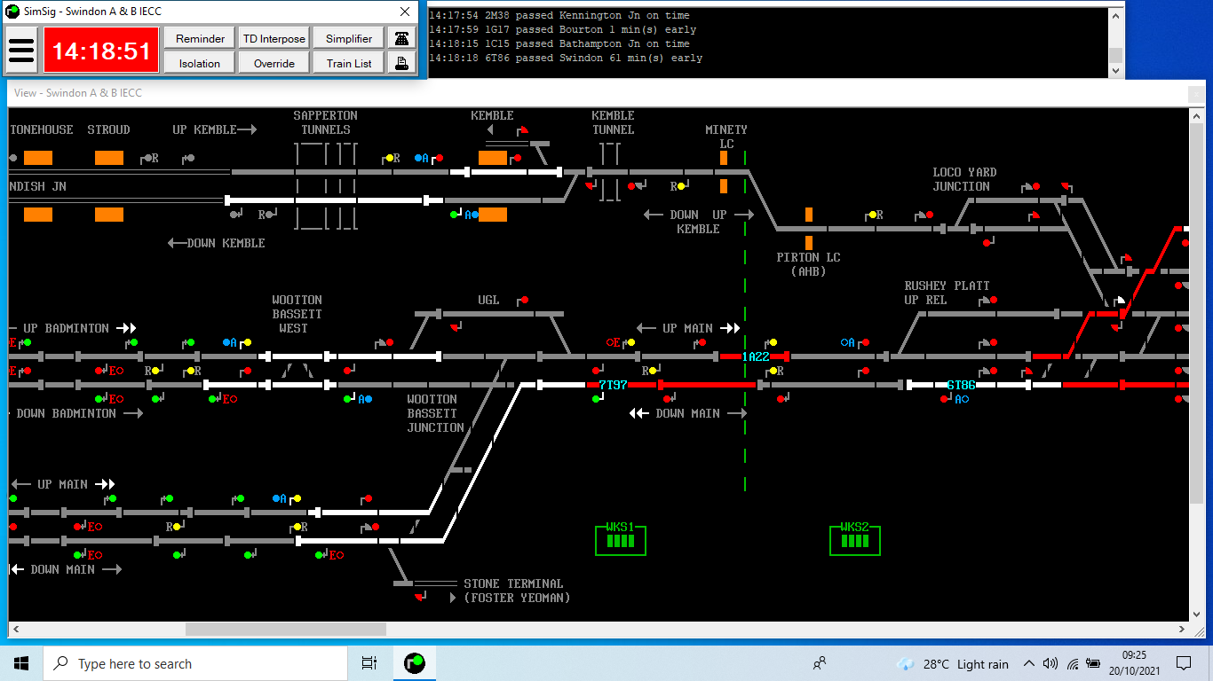Image resolution: width=1213 pixels, height=681 pixels.
Task: Click the Minety LC upper orange crossing block
Action: click(724, 158)
